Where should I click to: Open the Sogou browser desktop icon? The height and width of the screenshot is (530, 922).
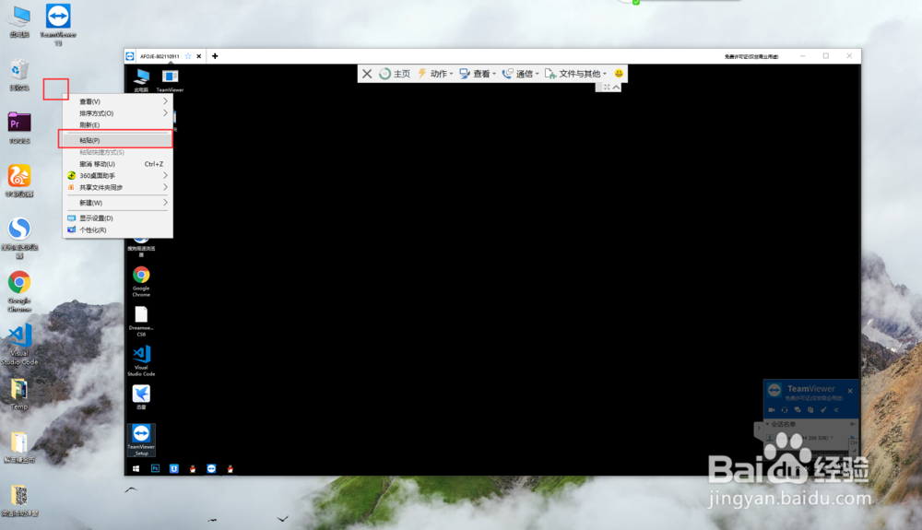[19, 237]
